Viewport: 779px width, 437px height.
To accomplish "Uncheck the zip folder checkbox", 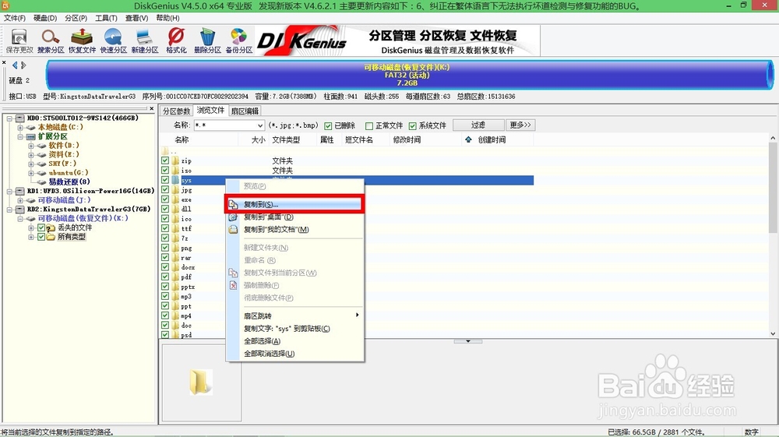I will [x=165, y=160].
